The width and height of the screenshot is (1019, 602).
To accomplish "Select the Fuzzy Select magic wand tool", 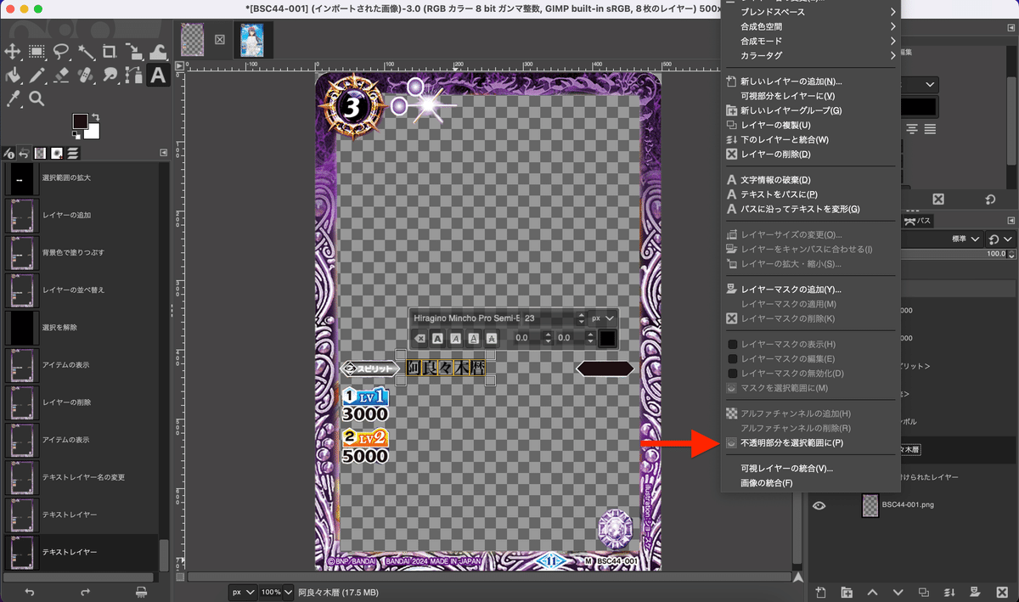I will tap(86, 52).
